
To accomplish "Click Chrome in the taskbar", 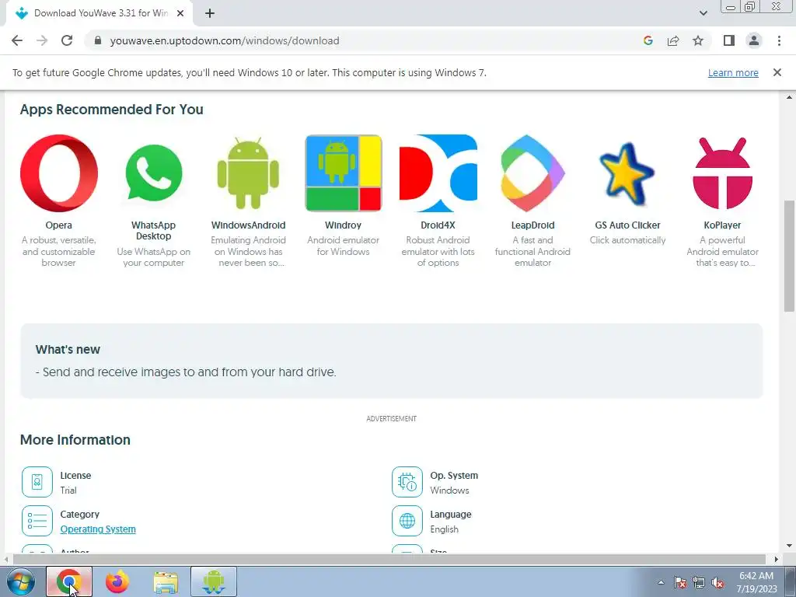I will click(69, 581).
